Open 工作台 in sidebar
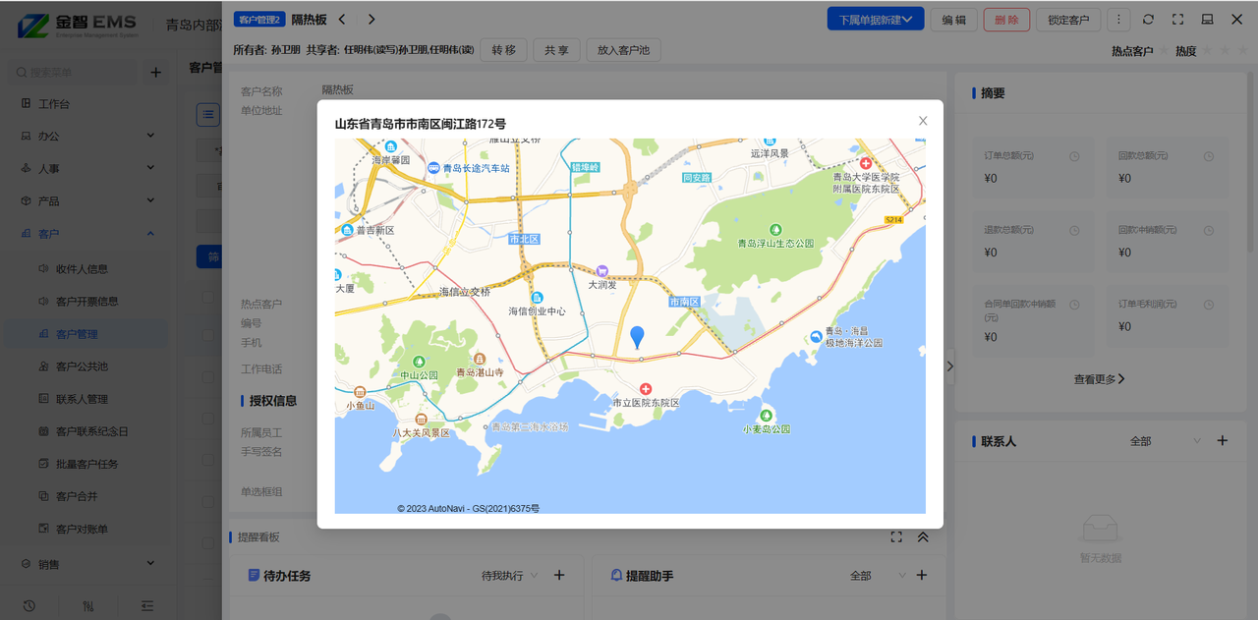The width and height of the screenshot is (1258, 620). click(54, 104)
